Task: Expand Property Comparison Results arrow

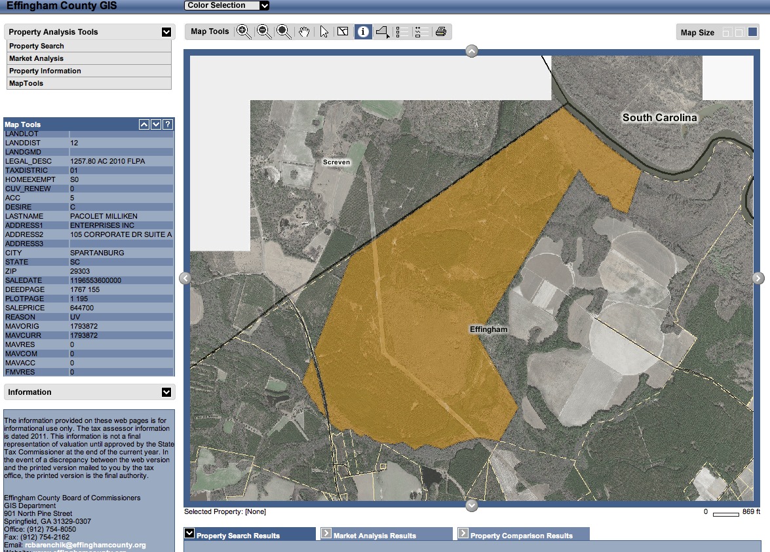Action: click(x=463, y=533)
